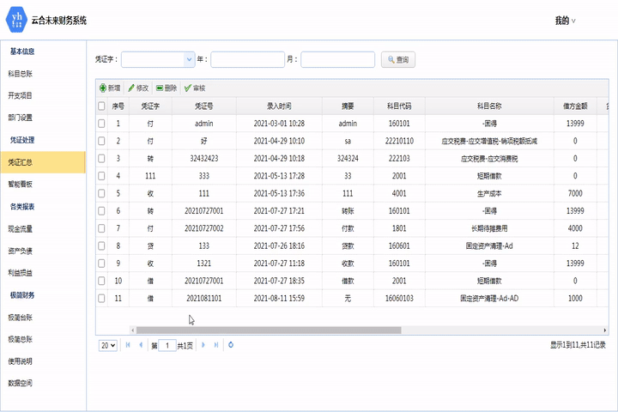The width and height of the screenshot is (618, 412).
Task: Tick the select-all checkbox in table header
Action: [101, 106]
